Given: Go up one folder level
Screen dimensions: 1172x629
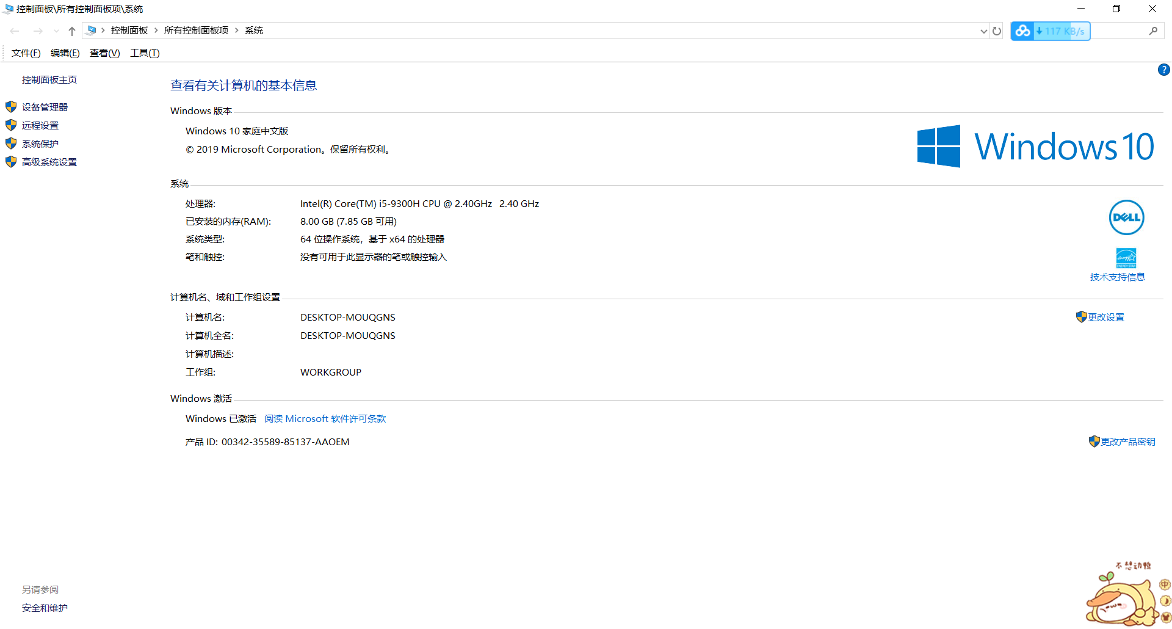Looking at the screenshot, I should coord(72,31).
